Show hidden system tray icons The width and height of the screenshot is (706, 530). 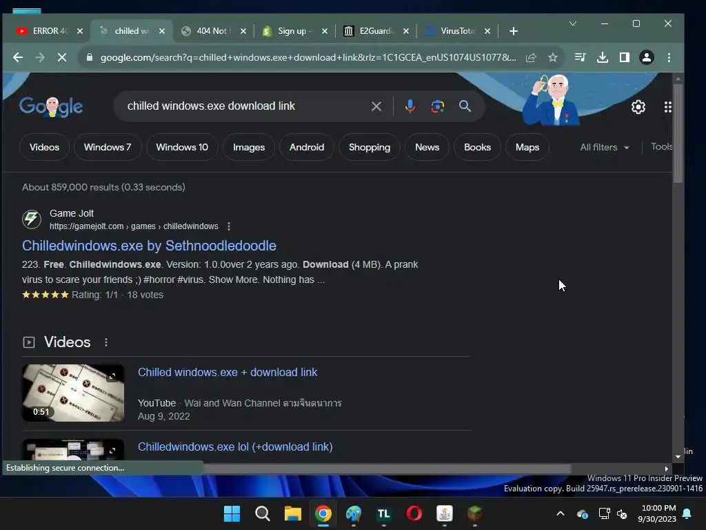[x=561, y=513]
